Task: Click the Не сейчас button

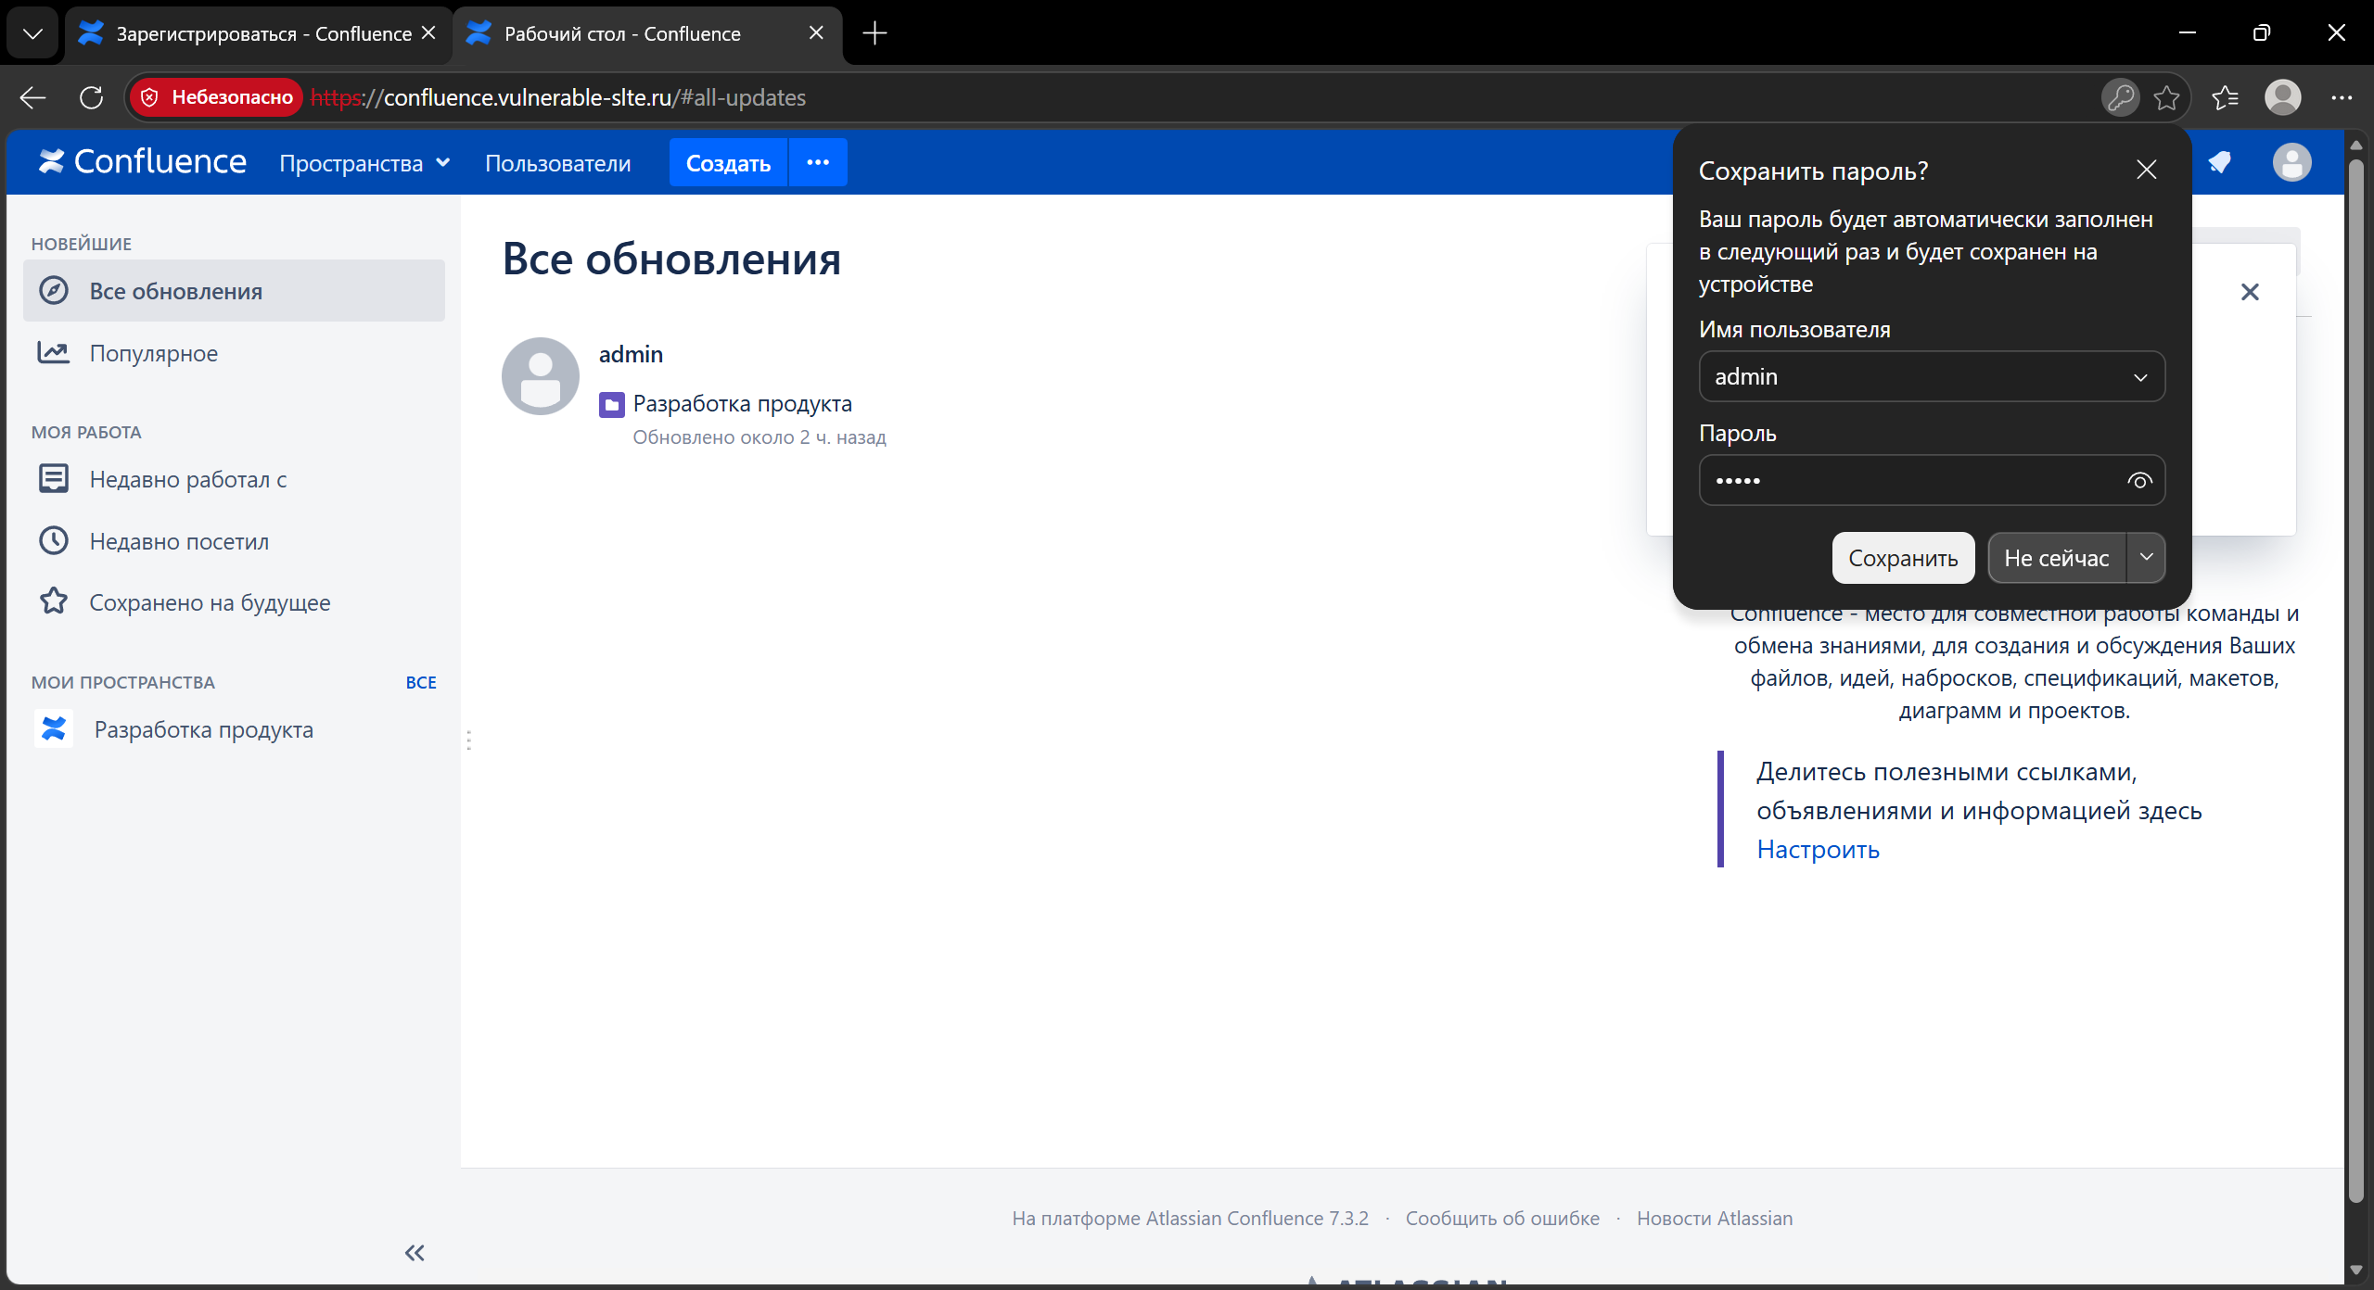Action: coord(2057,557)
